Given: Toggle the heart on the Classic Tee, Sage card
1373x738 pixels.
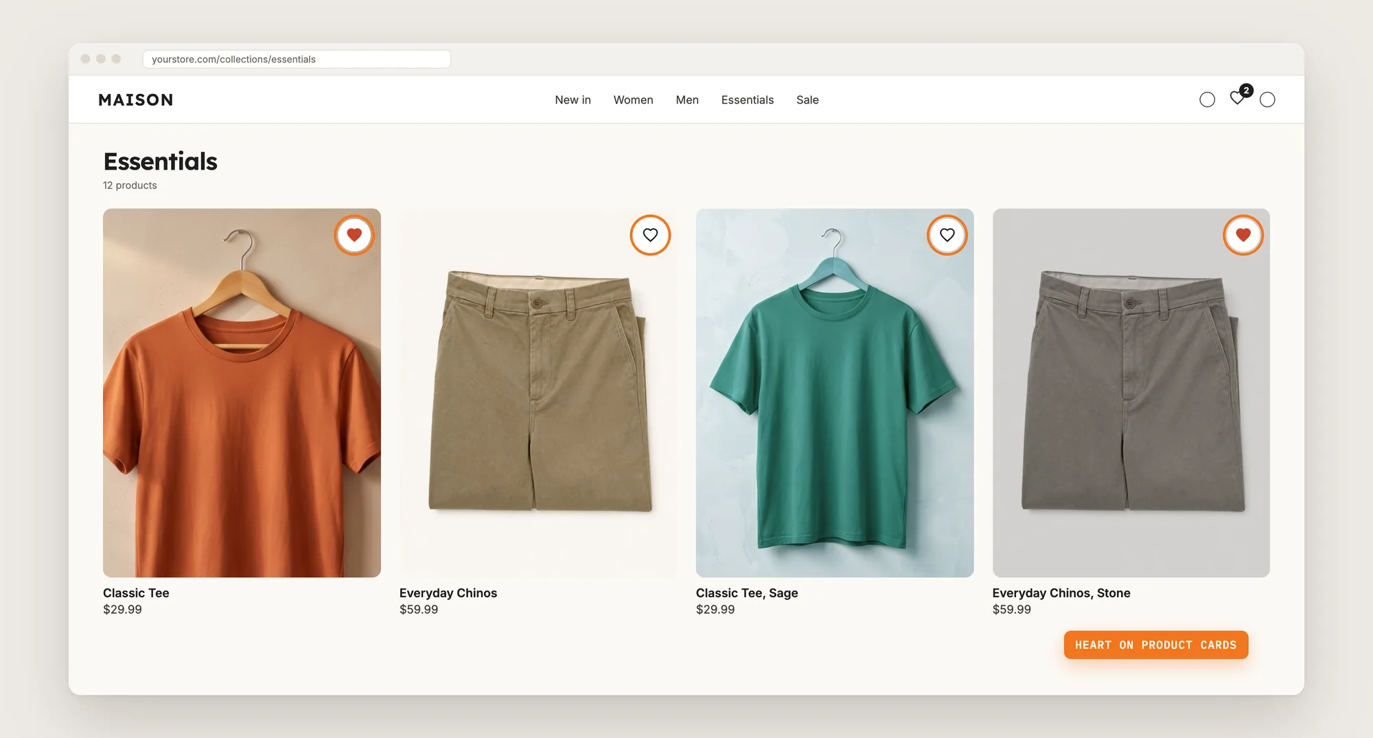Looking at the screenshot, I should pos(947,235).
